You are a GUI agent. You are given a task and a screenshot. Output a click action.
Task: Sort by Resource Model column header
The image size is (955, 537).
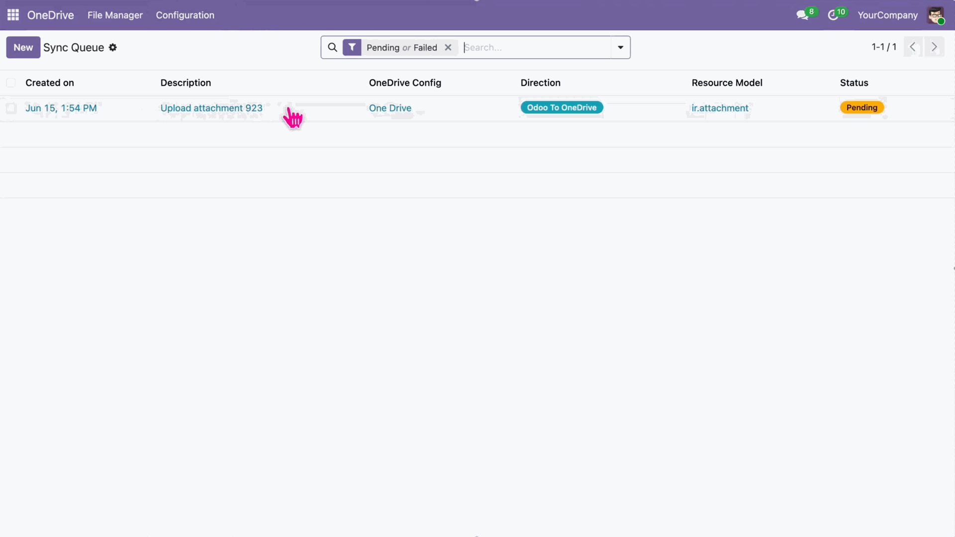point(727,83)
